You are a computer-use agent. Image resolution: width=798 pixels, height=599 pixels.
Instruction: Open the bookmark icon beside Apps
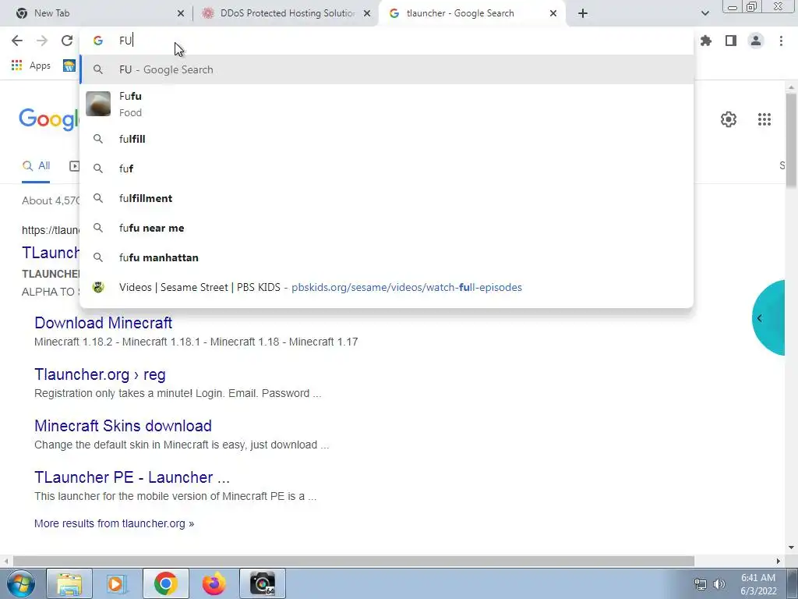69,66
